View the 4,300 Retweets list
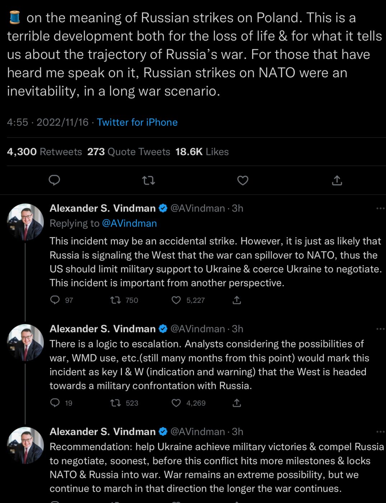386x503 pixels. pos(44,152)
